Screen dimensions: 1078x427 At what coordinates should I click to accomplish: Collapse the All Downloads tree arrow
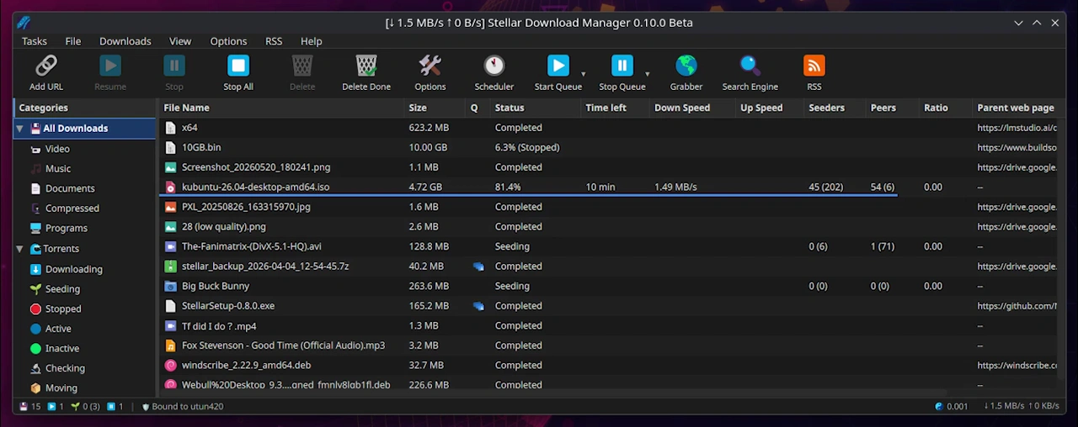[19, 129]
